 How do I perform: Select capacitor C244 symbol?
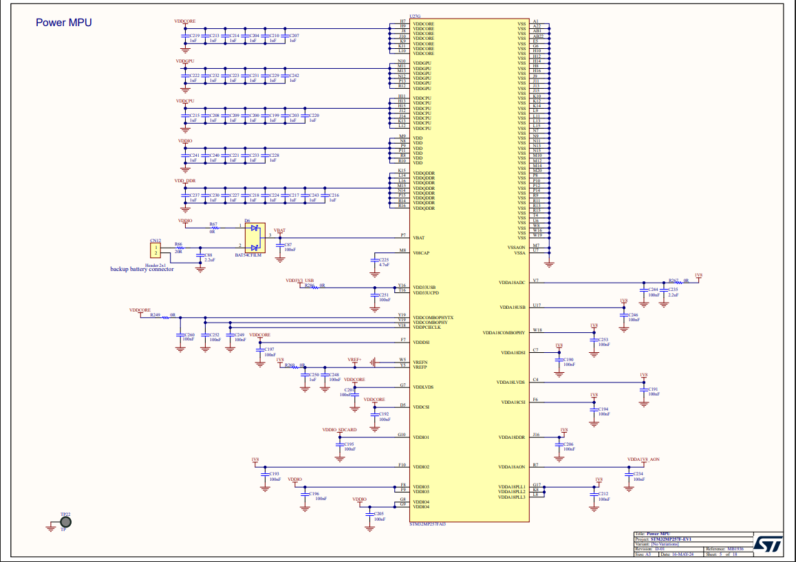pos(644,290)
